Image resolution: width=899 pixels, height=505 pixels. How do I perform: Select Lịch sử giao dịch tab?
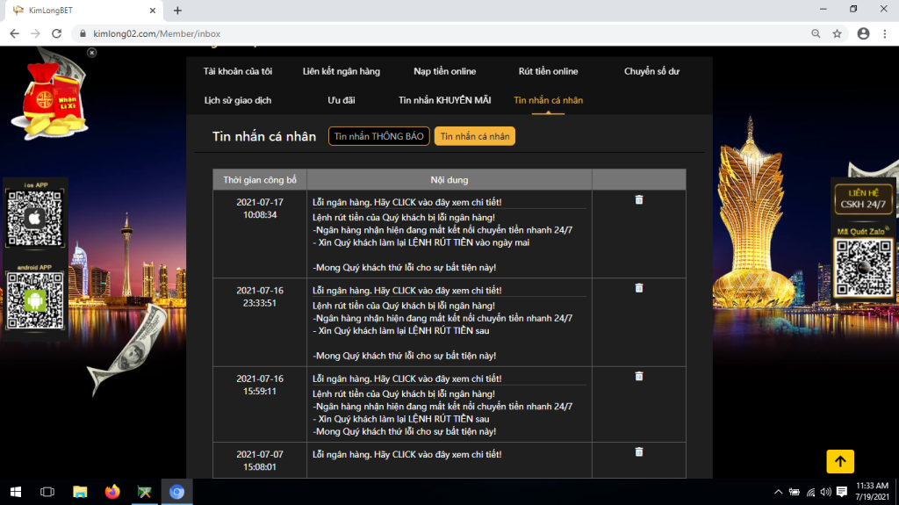click(x=237, y=100)
